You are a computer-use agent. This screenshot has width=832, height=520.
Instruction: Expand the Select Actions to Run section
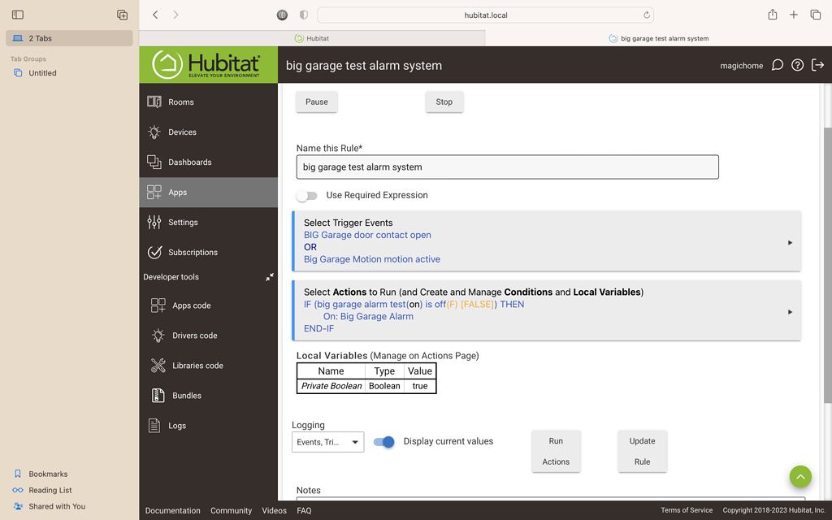click(x=789, y=312)
